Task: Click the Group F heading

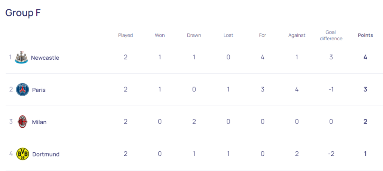Action: (x=23, y=13)
